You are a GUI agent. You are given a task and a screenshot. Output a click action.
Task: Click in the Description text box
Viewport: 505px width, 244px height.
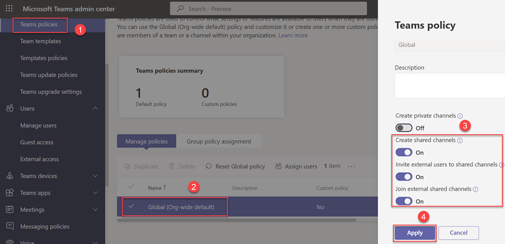coord(449,85)
